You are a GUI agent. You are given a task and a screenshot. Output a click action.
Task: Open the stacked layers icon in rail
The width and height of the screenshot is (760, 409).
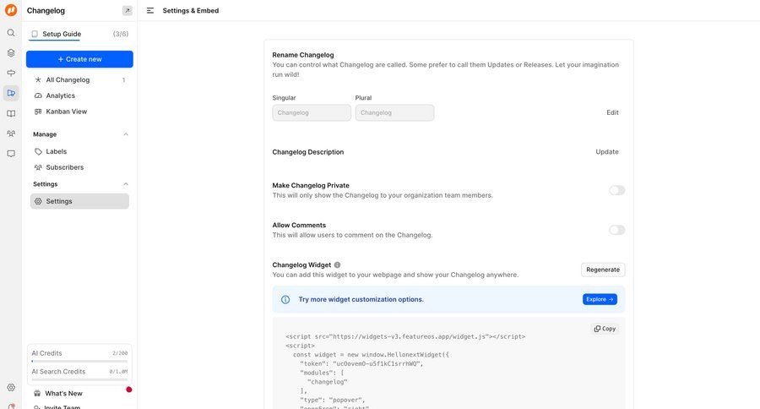[11, 53]
